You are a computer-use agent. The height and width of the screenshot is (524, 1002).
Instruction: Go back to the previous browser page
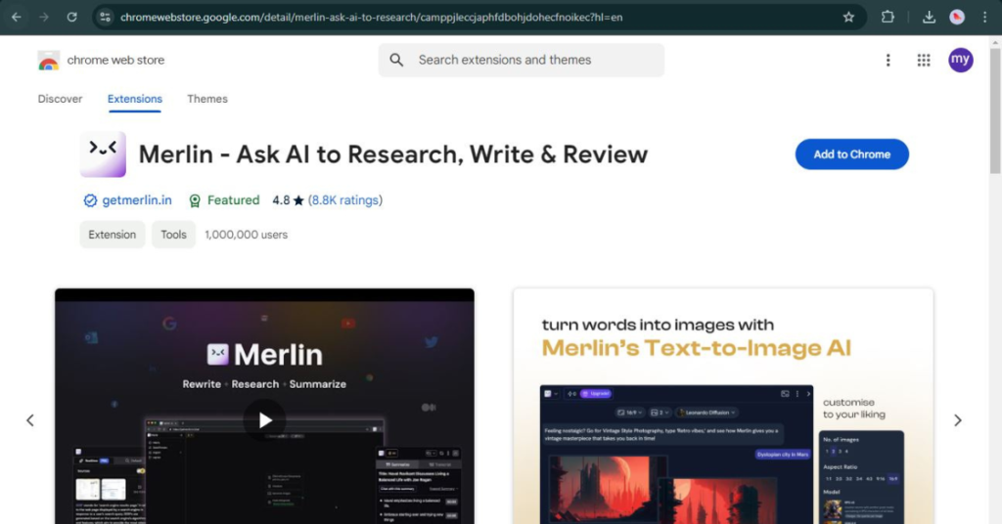coord(16,18)
